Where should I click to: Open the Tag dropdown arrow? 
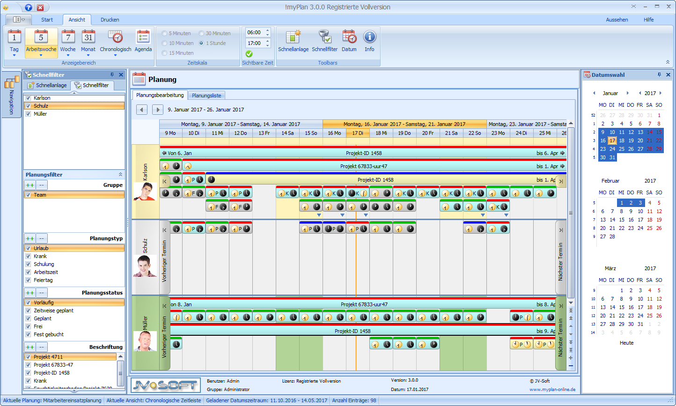(14, 55)
